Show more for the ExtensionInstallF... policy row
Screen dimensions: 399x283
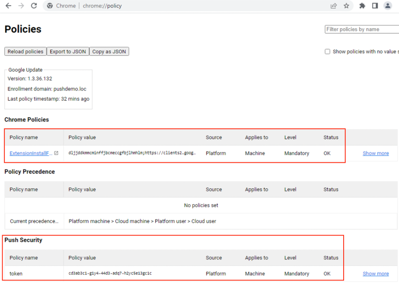(x=375, y=153)
